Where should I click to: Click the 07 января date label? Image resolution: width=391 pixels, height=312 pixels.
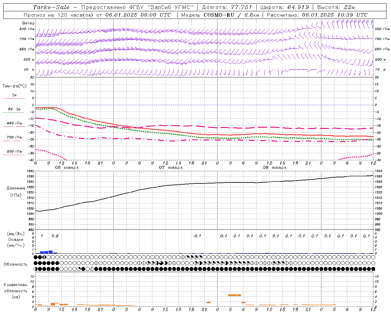coord(170,167)
